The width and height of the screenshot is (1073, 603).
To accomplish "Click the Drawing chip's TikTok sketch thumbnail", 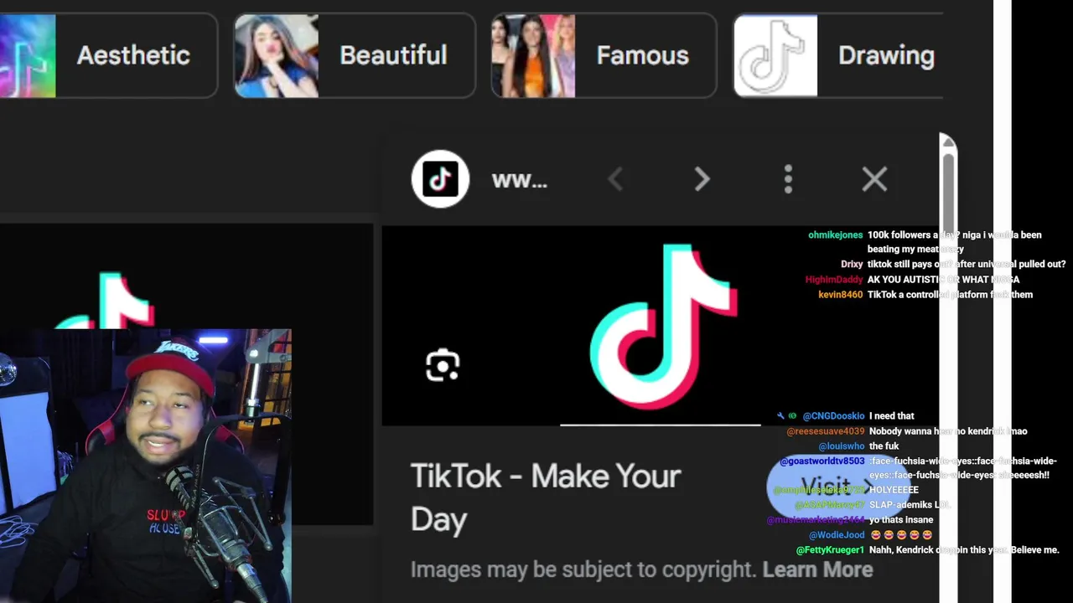I will [775, 56].
